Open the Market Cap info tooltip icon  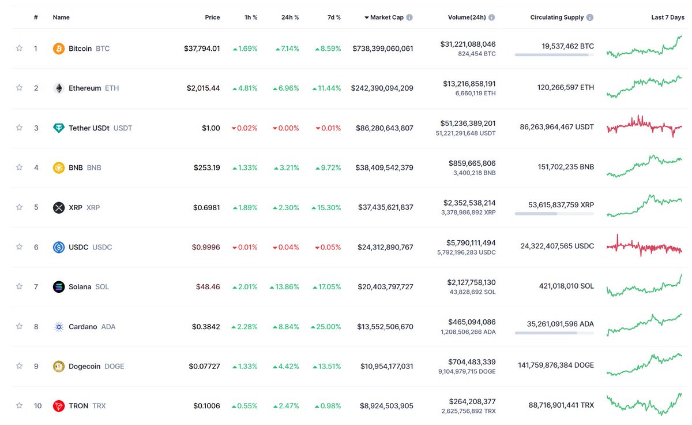[x=409, y=17]
